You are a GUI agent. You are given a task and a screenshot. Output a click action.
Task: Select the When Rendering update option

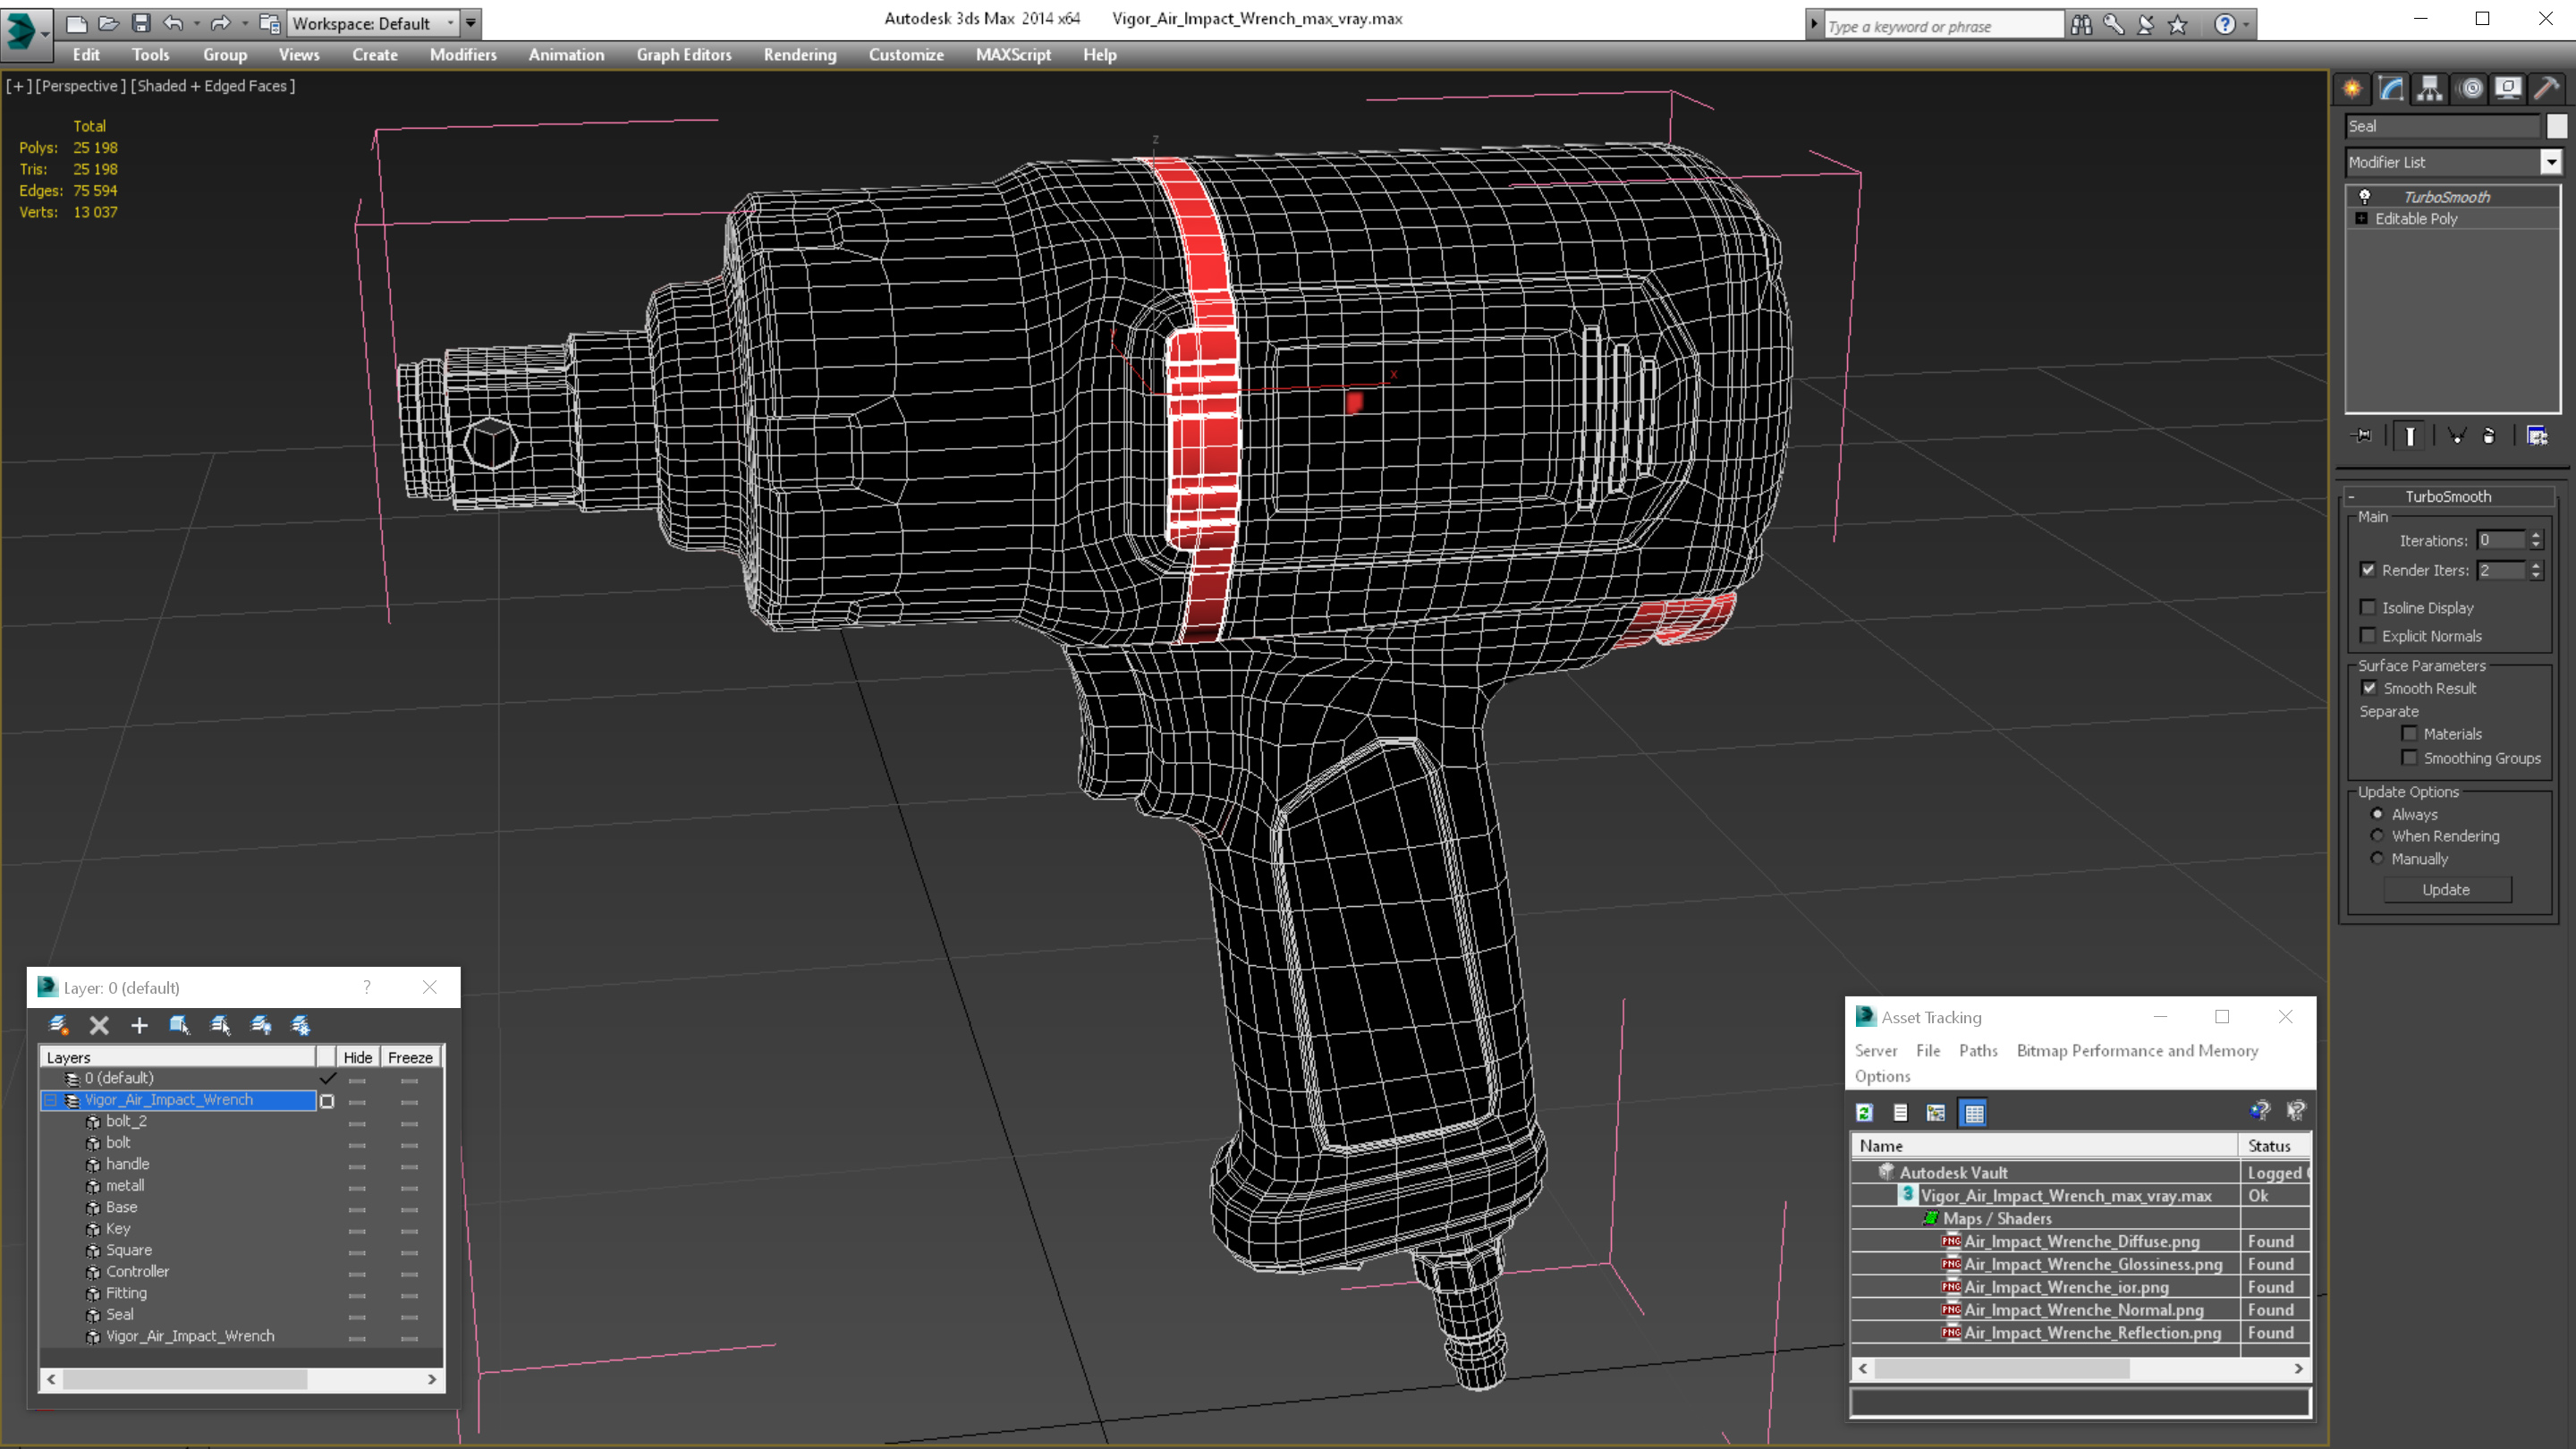(x=2377, y=836)
